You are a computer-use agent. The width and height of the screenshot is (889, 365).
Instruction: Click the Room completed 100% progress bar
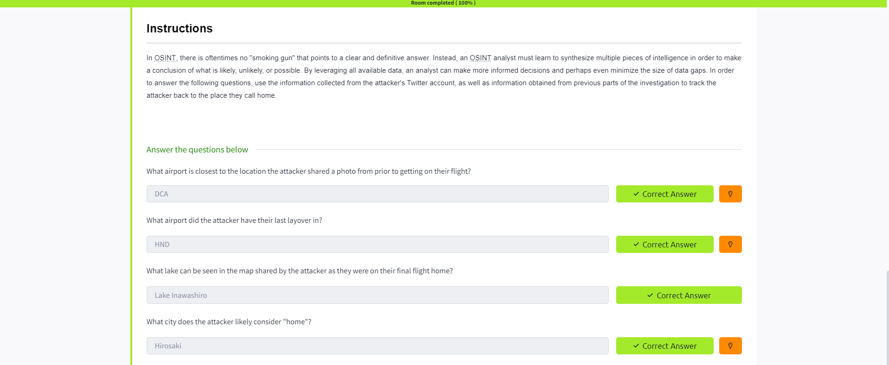point(443,3)
